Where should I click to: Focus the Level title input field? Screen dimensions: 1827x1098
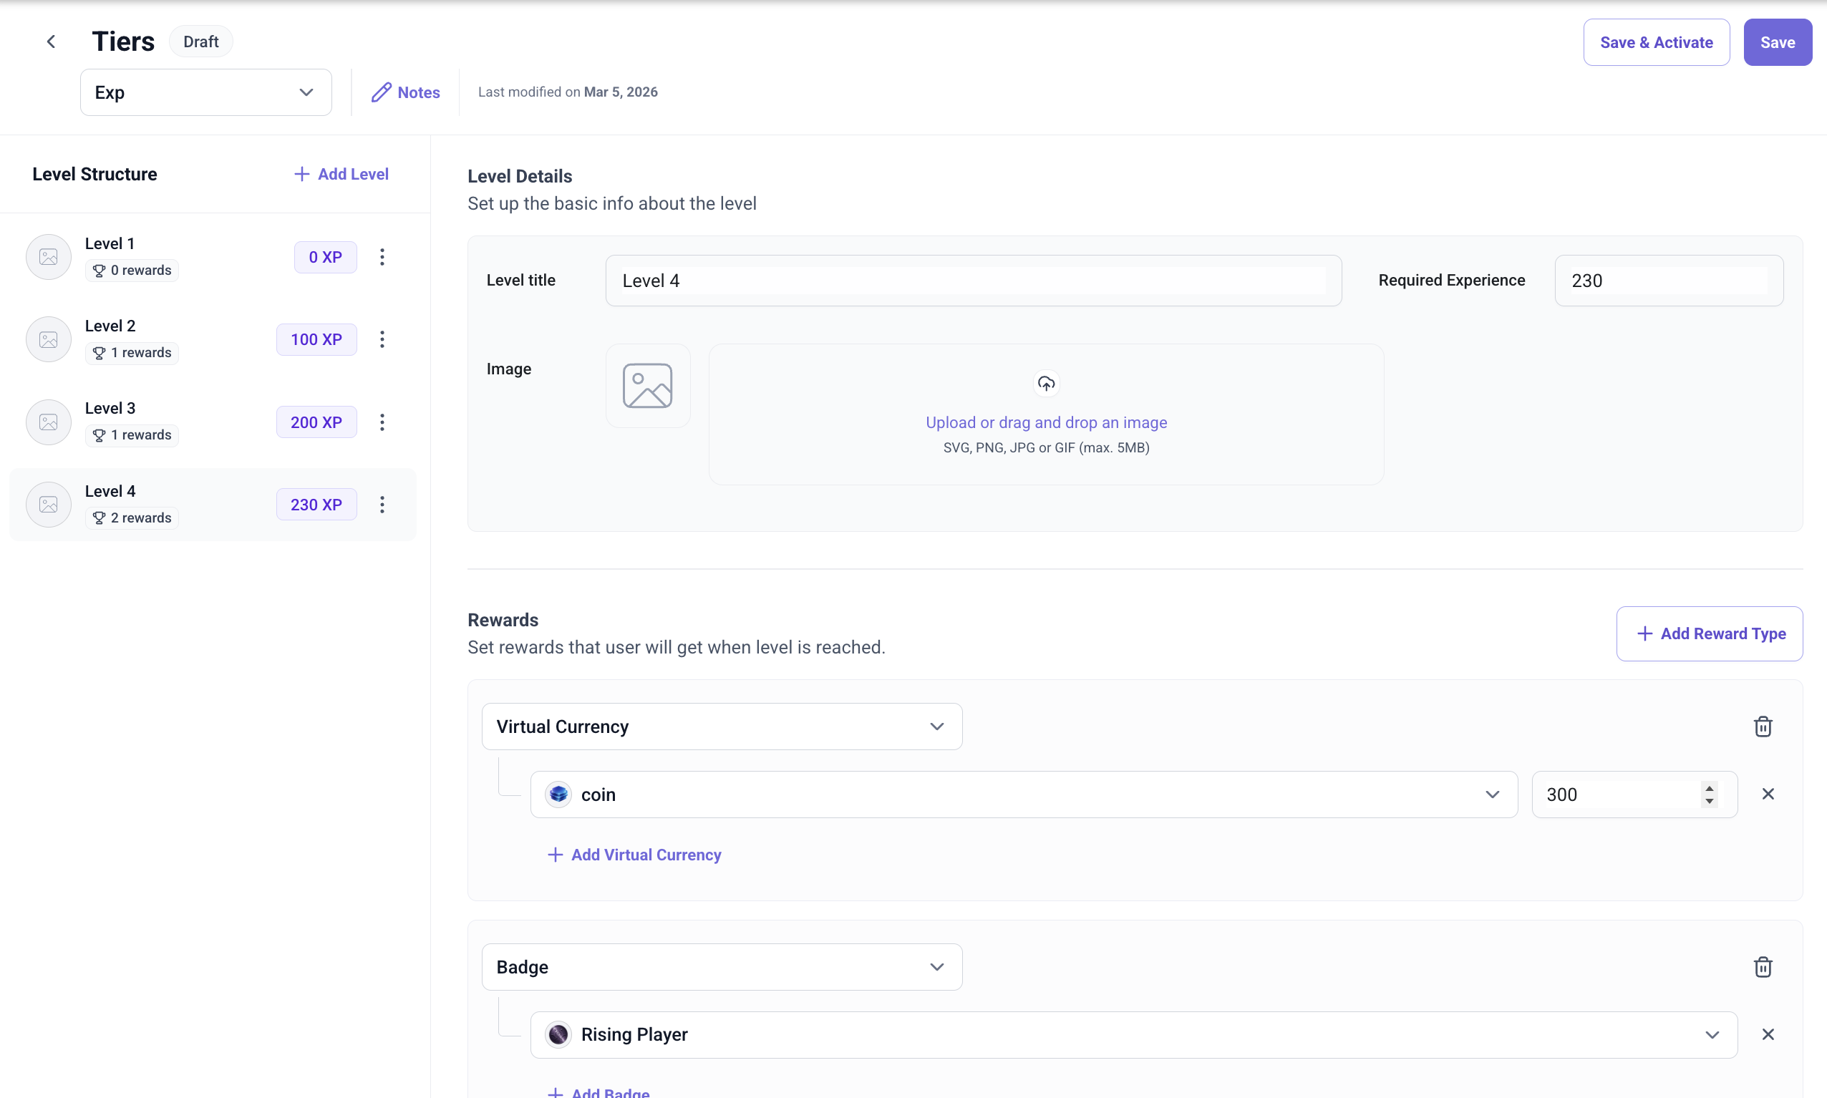973,281
